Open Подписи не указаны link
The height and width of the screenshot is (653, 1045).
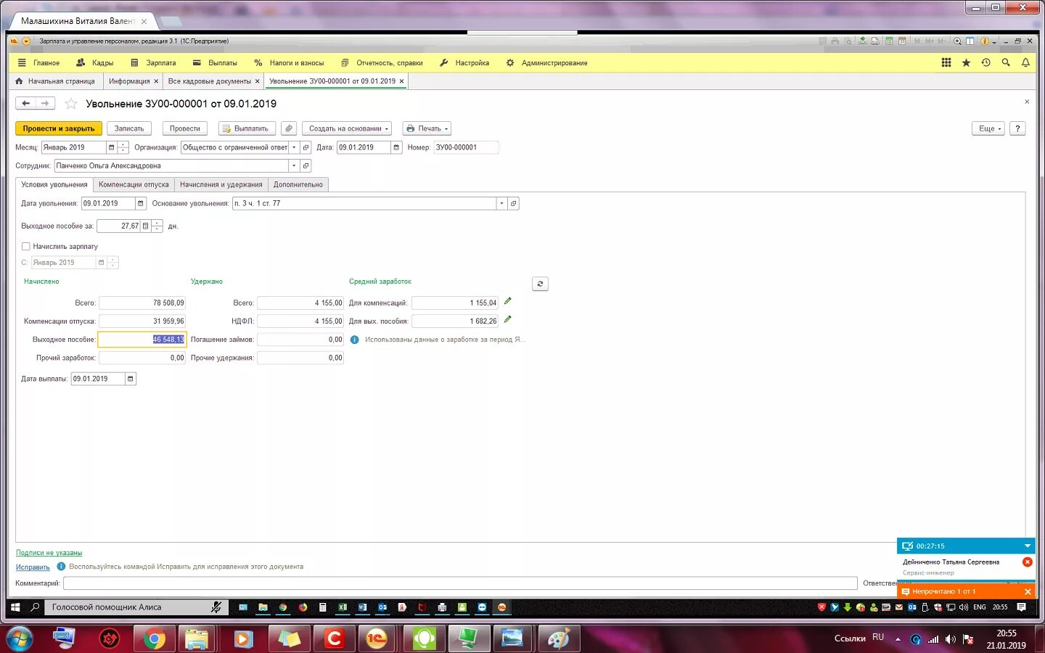pyautogui.click(x=49, y=553)
